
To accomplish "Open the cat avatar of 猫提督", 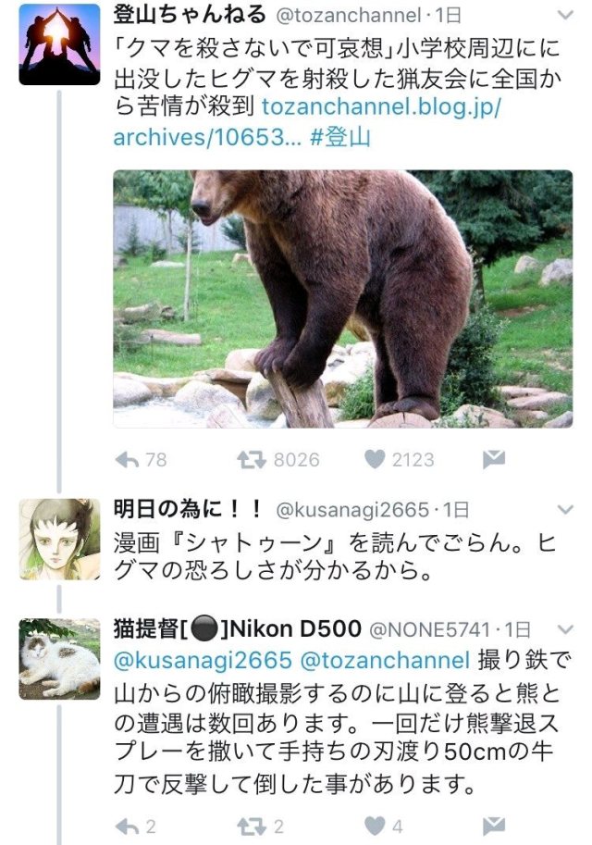I will coord(59,658).
